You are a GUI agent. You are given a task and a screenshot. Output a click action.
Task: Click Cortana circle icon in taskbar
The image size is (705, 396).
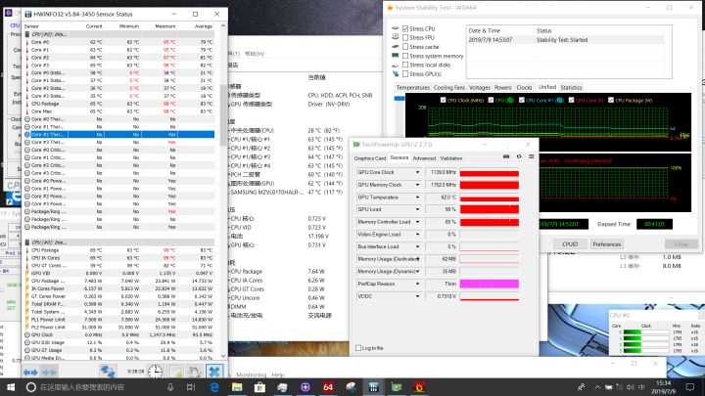31,387
